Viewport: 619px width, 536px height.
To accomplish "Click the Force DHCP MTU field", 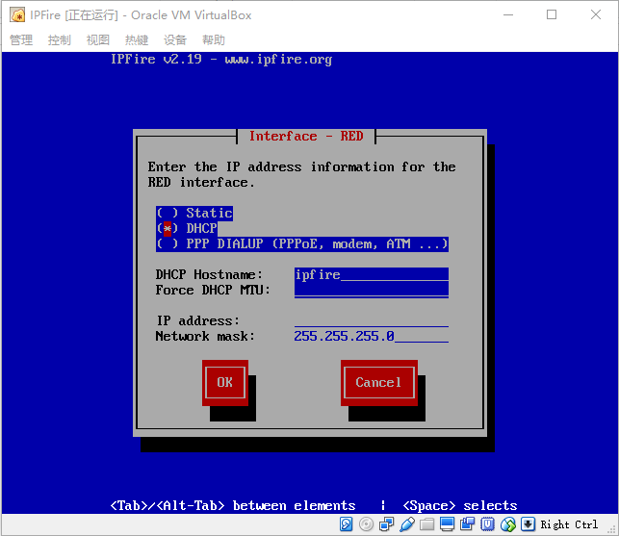I will [371, 290].
